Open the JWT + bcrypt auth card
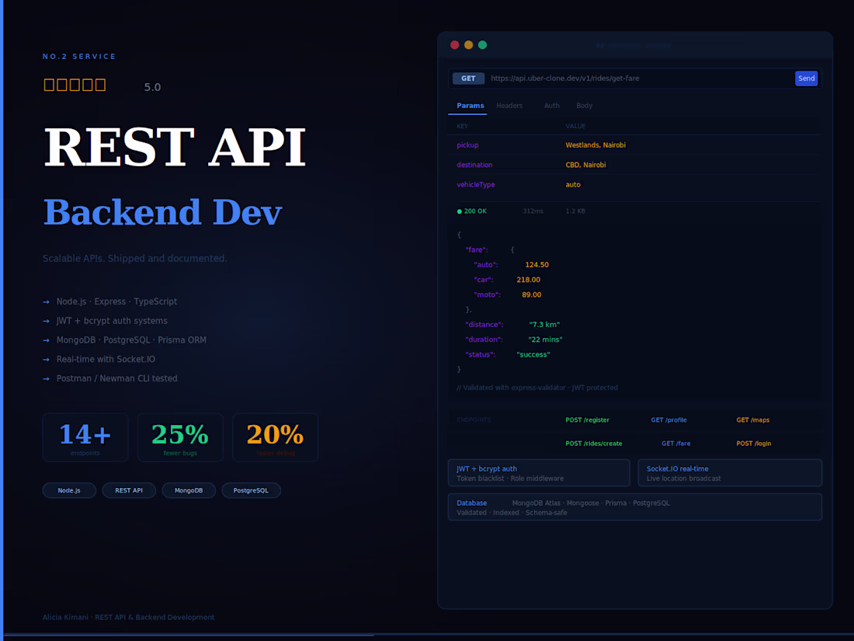Screen dimensions: 854x641 coord(539,473)
